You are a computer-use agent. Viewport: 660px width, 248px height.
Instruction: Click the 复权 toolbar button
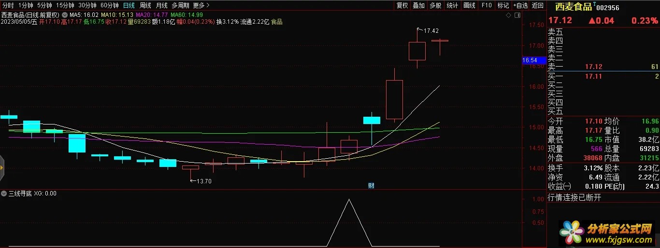tap(402, 6)
